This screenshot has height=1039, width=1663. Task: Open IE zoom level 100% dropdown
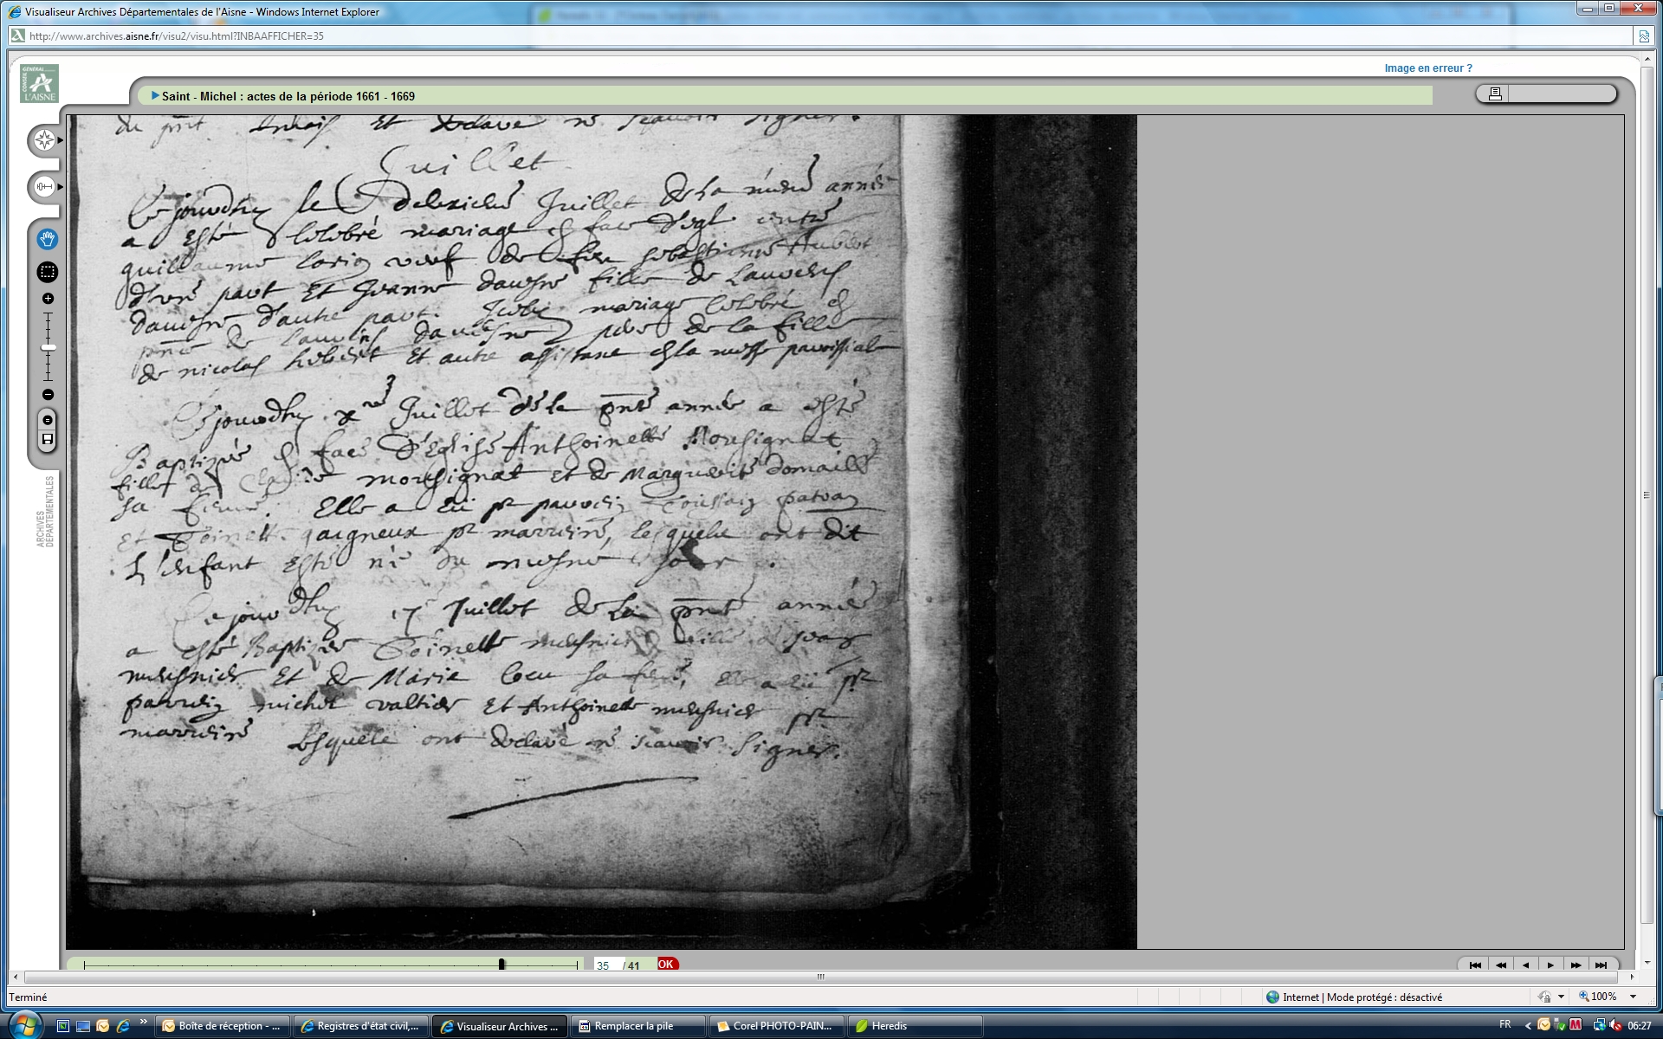pos(1634,997)
